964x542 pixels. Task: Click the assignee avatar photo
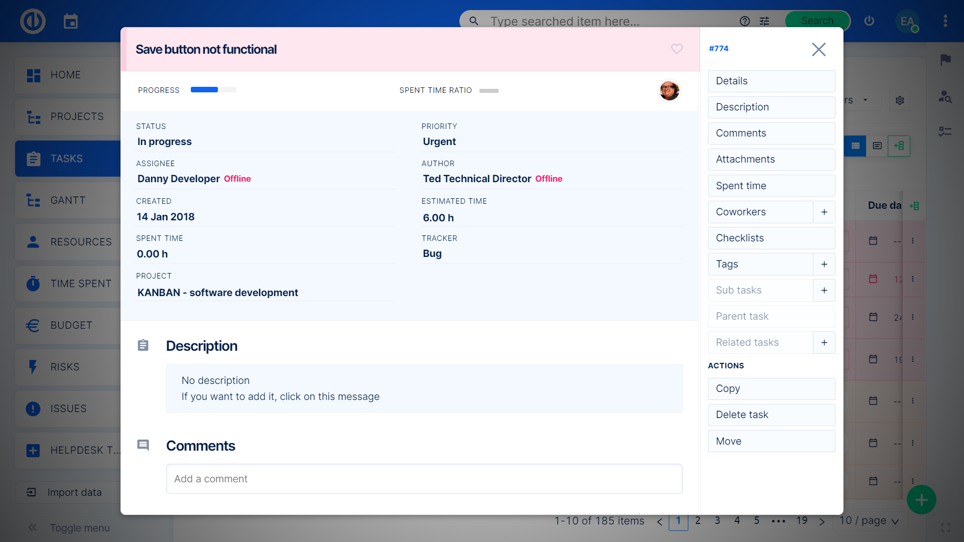pyautogui.click(x=669, y=91)
